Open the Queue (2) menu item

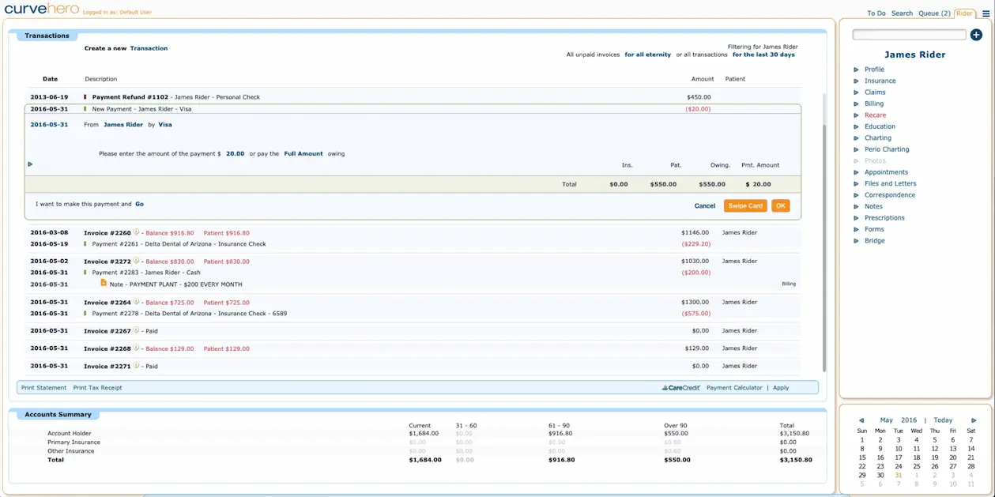934,13
